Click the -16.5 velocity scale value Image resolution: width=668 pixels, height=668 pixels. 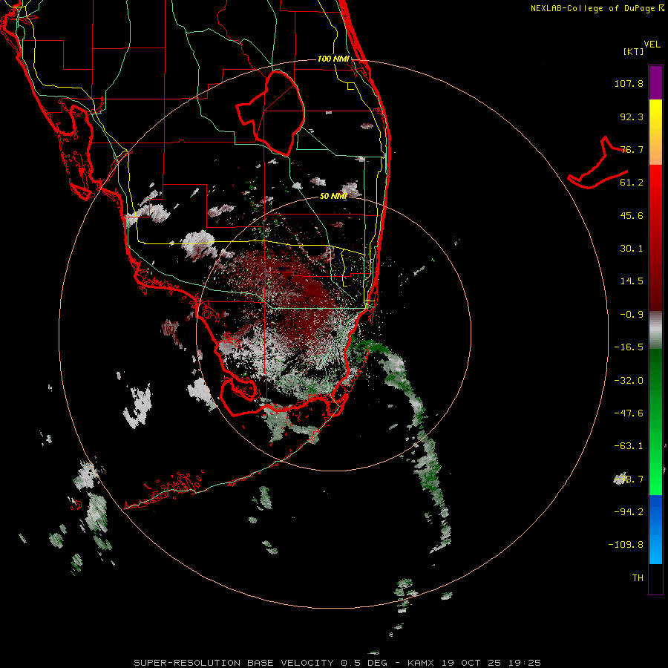629,347
